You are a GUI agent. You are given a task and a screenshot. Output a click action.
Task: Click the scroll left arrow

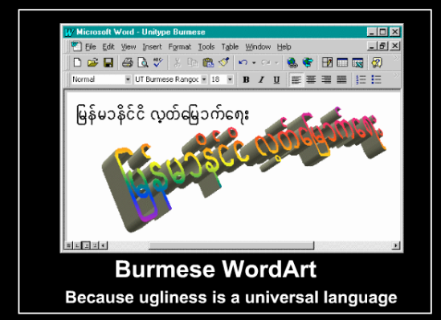[103, 245]
